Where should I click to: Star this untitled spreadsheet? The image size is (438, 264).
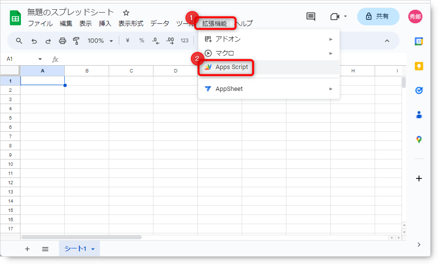(126, 13)
